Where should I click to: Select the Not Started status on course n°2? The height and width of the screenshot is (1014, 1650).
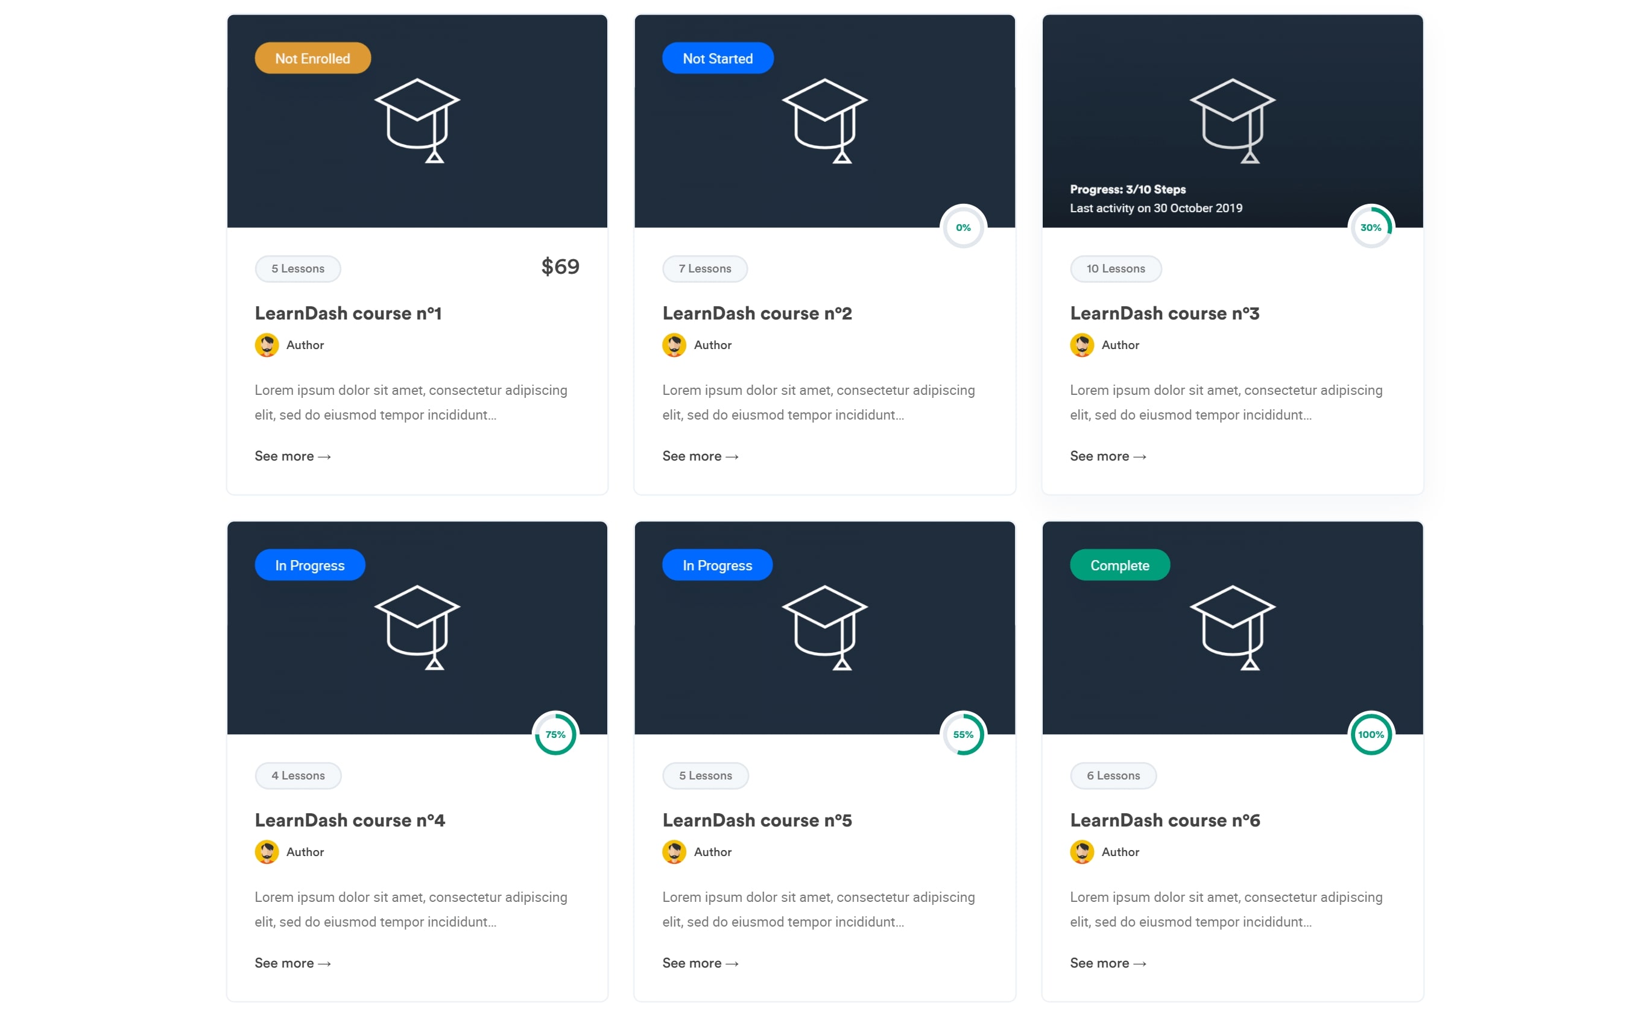(716, 59)
